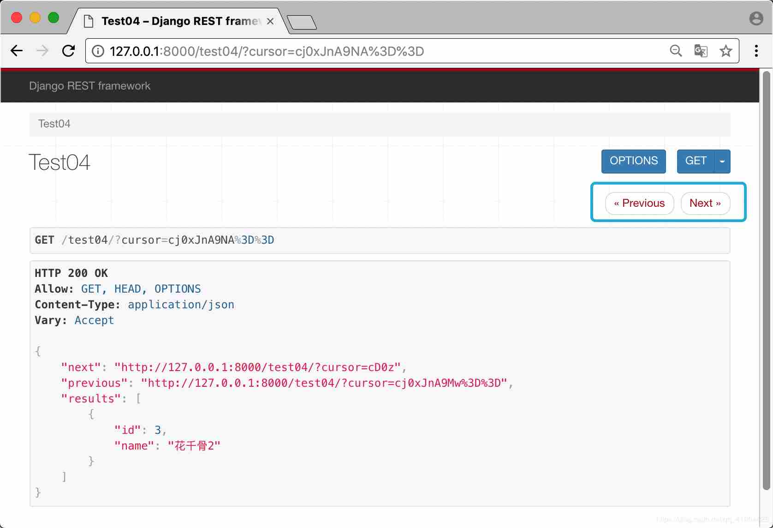
Task: Go to the Previous page of results
Action: (639, 204)
